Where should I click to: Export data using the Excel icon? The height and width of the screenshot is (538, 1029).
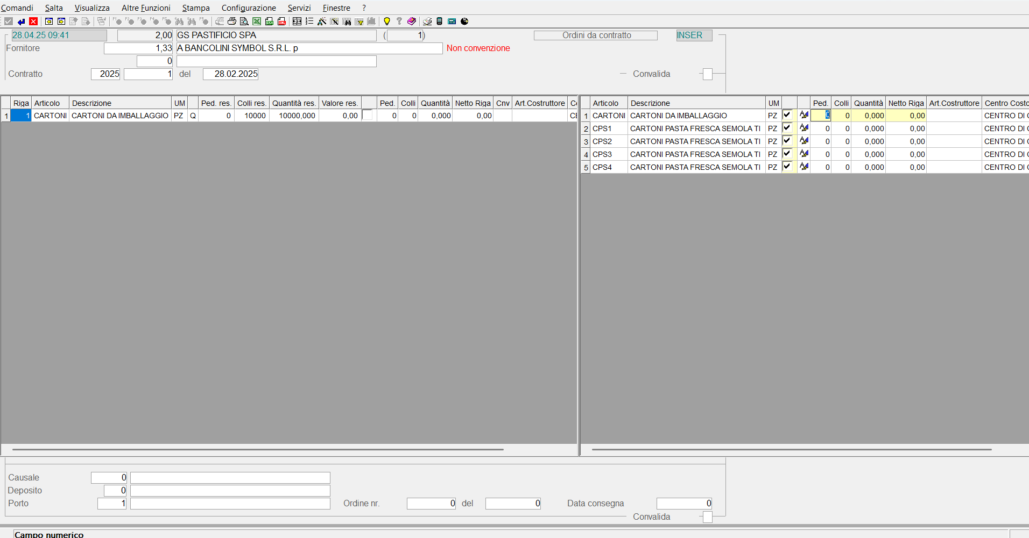point(257,21)
